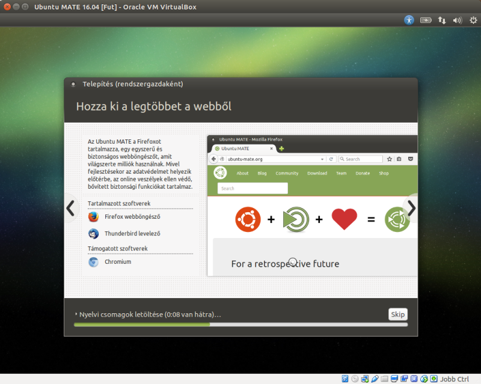Click the red heart in the slide
Screen dimensions: 481x384
click(345, 219)
